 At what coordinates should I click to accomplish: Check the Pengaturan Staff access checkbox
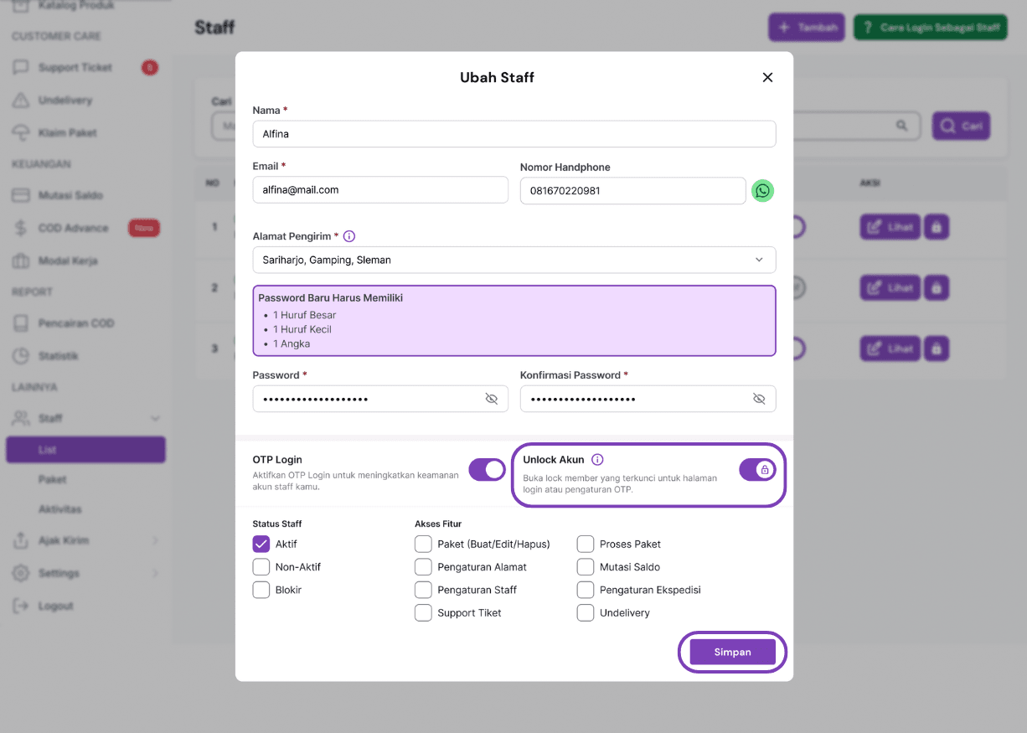point(423,590)
